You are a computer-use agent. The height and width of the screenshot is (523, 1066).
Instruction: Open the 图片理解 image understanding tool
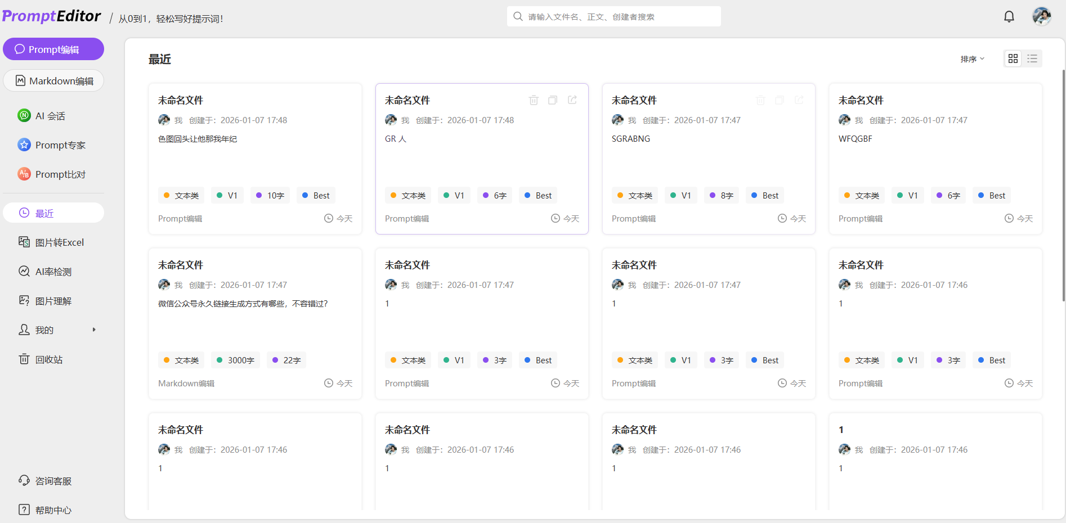tap(53, 300)
